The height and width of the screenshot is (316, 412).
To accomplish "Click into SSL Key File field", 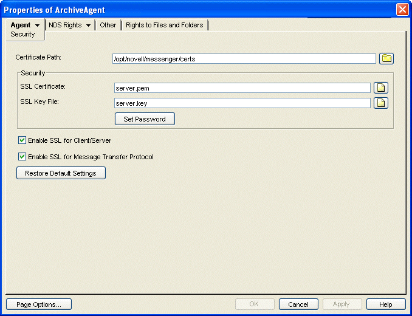I will (242, 103).
